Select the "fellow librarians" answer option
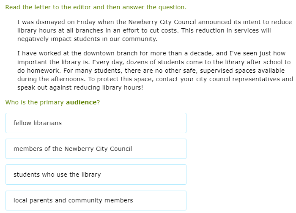The height and width of the screenshot is (213, 296). (x=96, y=123)
